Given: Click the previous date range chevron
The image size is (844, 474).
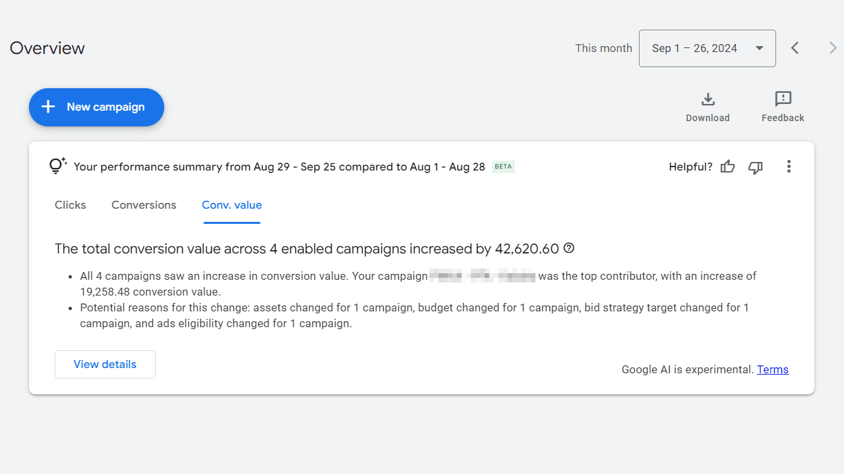Looking at the screenshot, I should click(795, 47).
